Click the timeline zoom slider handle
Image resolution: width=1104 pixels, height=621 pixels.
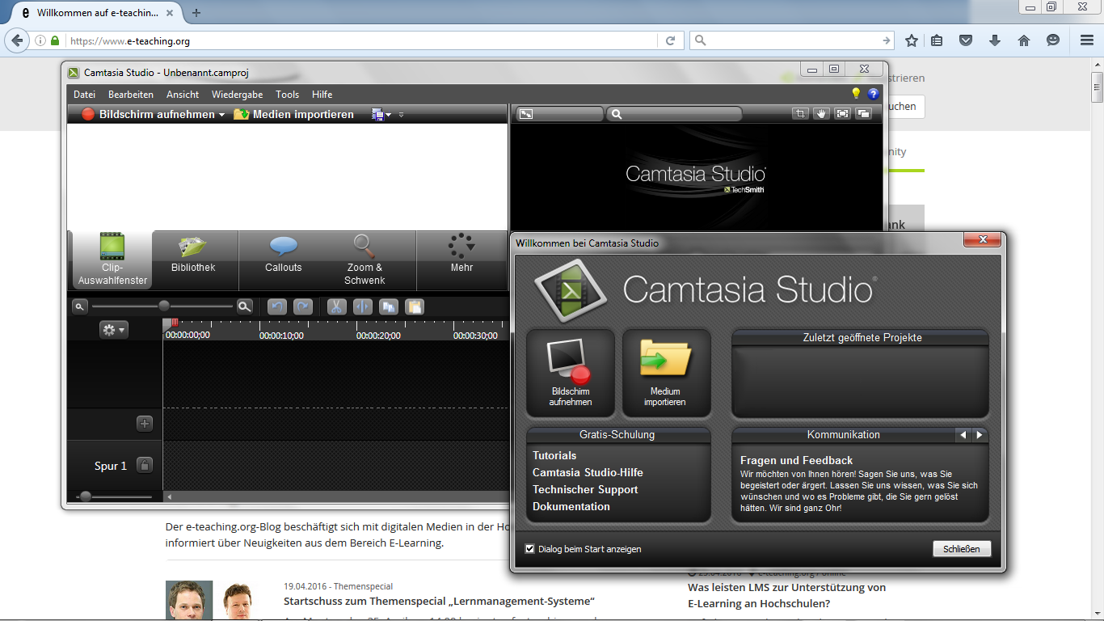click(x=164, y=306)
